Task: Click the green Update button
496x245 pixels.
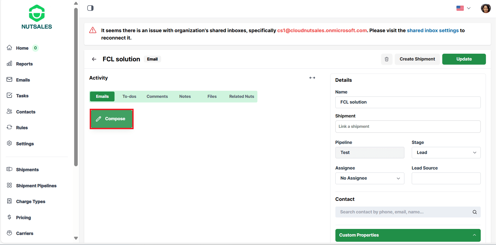Action: [464, 59]
